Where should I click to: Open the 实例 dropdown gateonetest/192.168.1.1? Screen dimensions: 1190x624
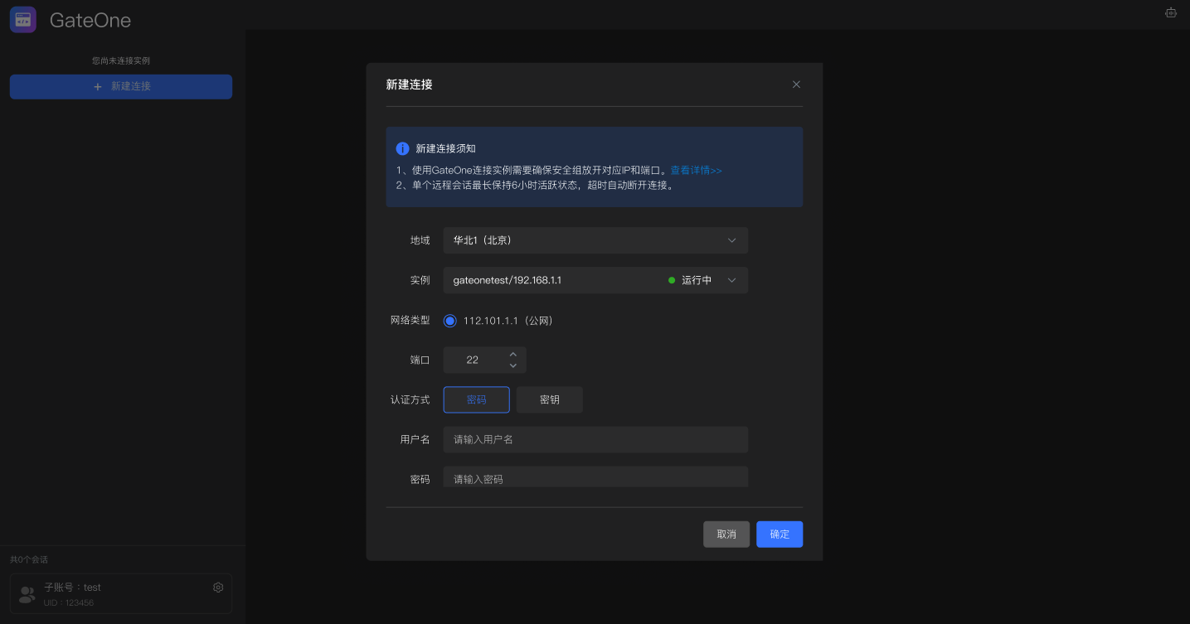tap(595, 280)
